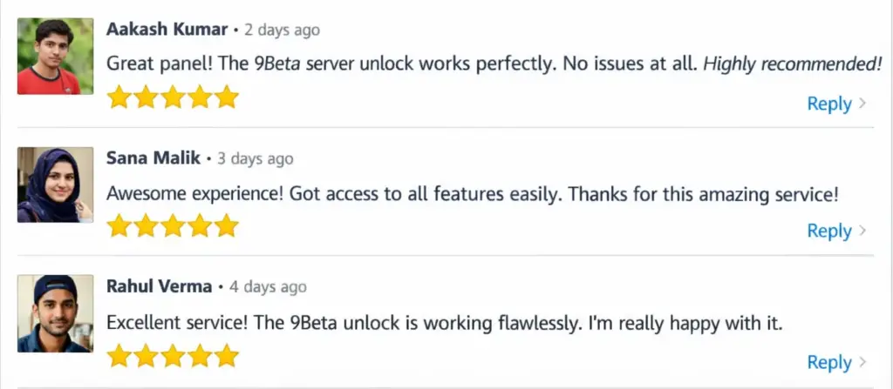Open Aakash Kumar's profile picture

coord(55,56)
